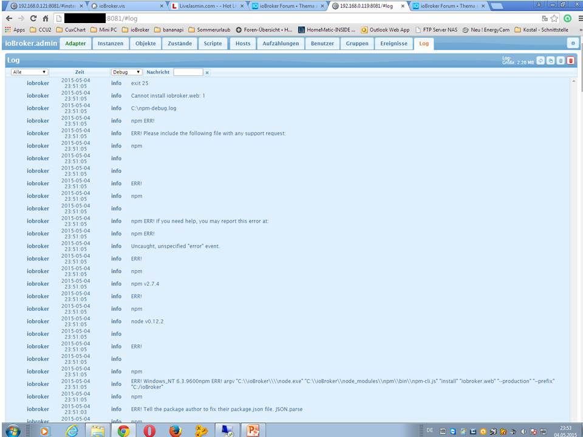Switch to the Zustände tab

coord(180,44)
